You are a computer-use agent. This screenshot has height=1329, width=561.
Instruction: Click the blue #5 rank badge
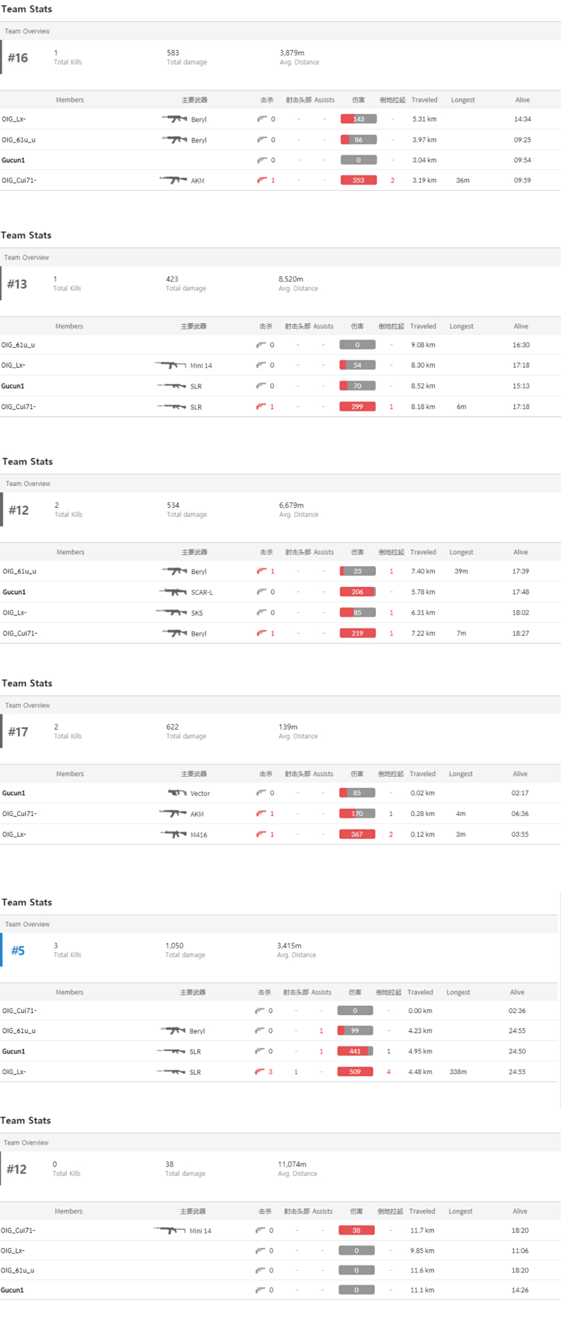(x=18, y=950)
